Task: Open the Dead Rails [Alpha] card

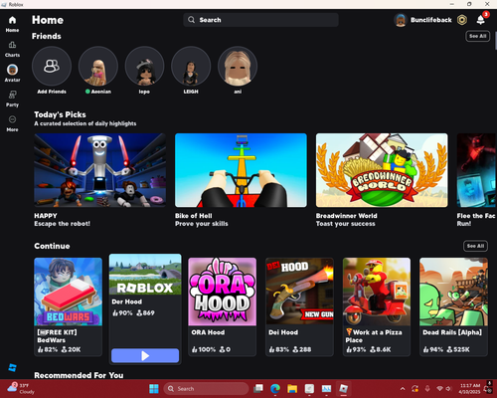Action: tap(453, 306)
